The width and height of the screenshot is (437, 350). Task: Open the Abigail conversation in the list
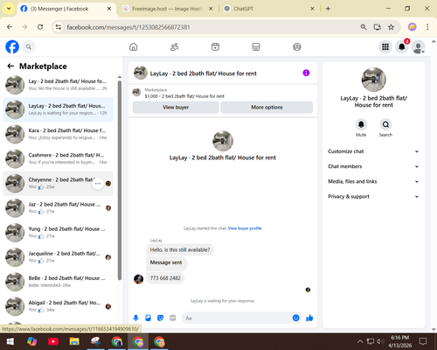tap(59, 306)
